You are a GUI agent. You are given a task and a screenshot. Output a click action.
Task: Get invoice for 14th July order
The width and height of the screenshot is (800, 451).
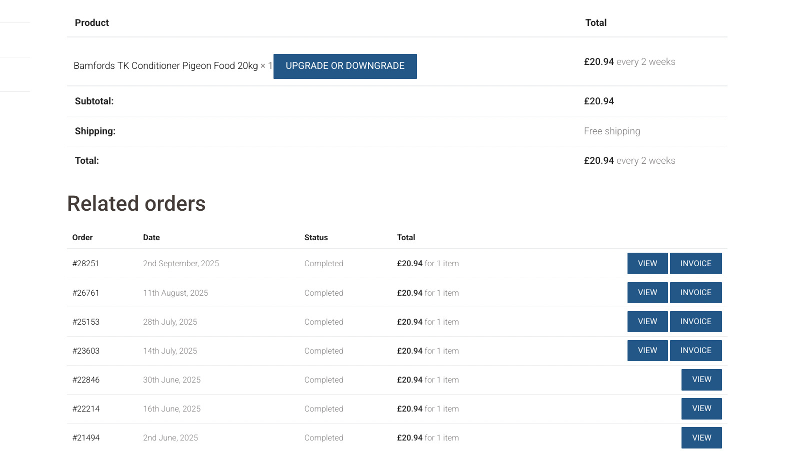pyautogui.click(x=695, y=350)
